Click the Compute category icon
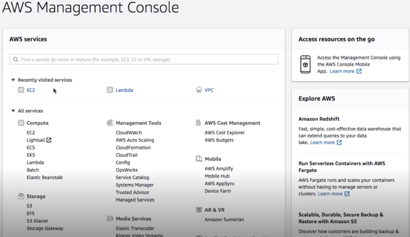This screenshot has height=237, width=410. click(21, 123)
